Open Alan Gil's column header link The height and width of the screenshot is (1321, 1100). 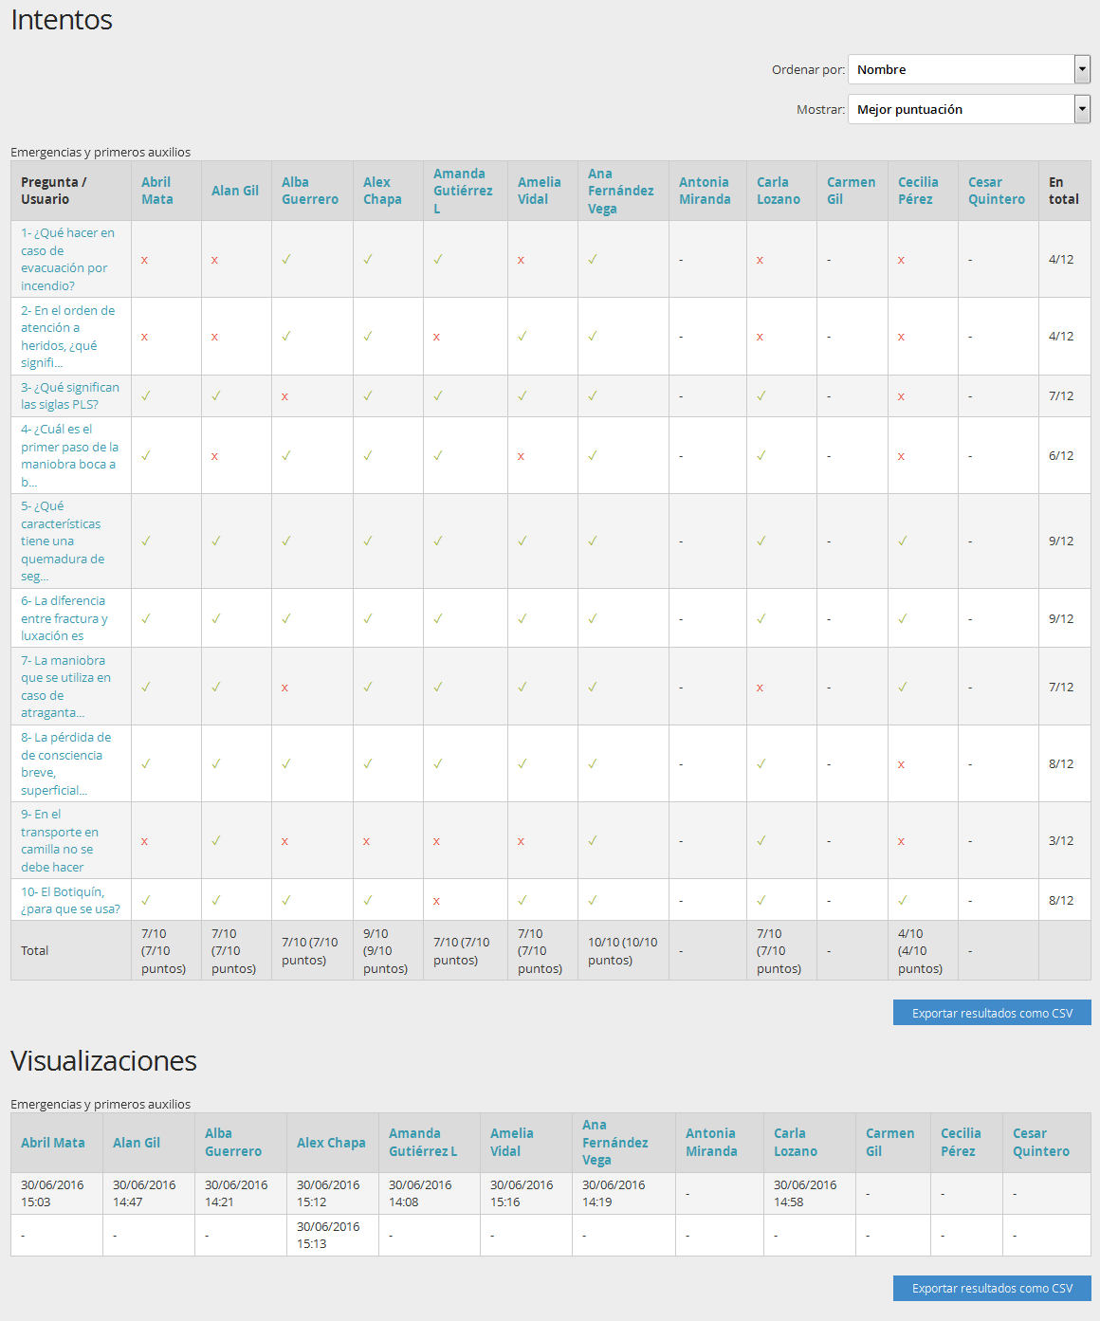pyautogui.click(x=234, y=191)
